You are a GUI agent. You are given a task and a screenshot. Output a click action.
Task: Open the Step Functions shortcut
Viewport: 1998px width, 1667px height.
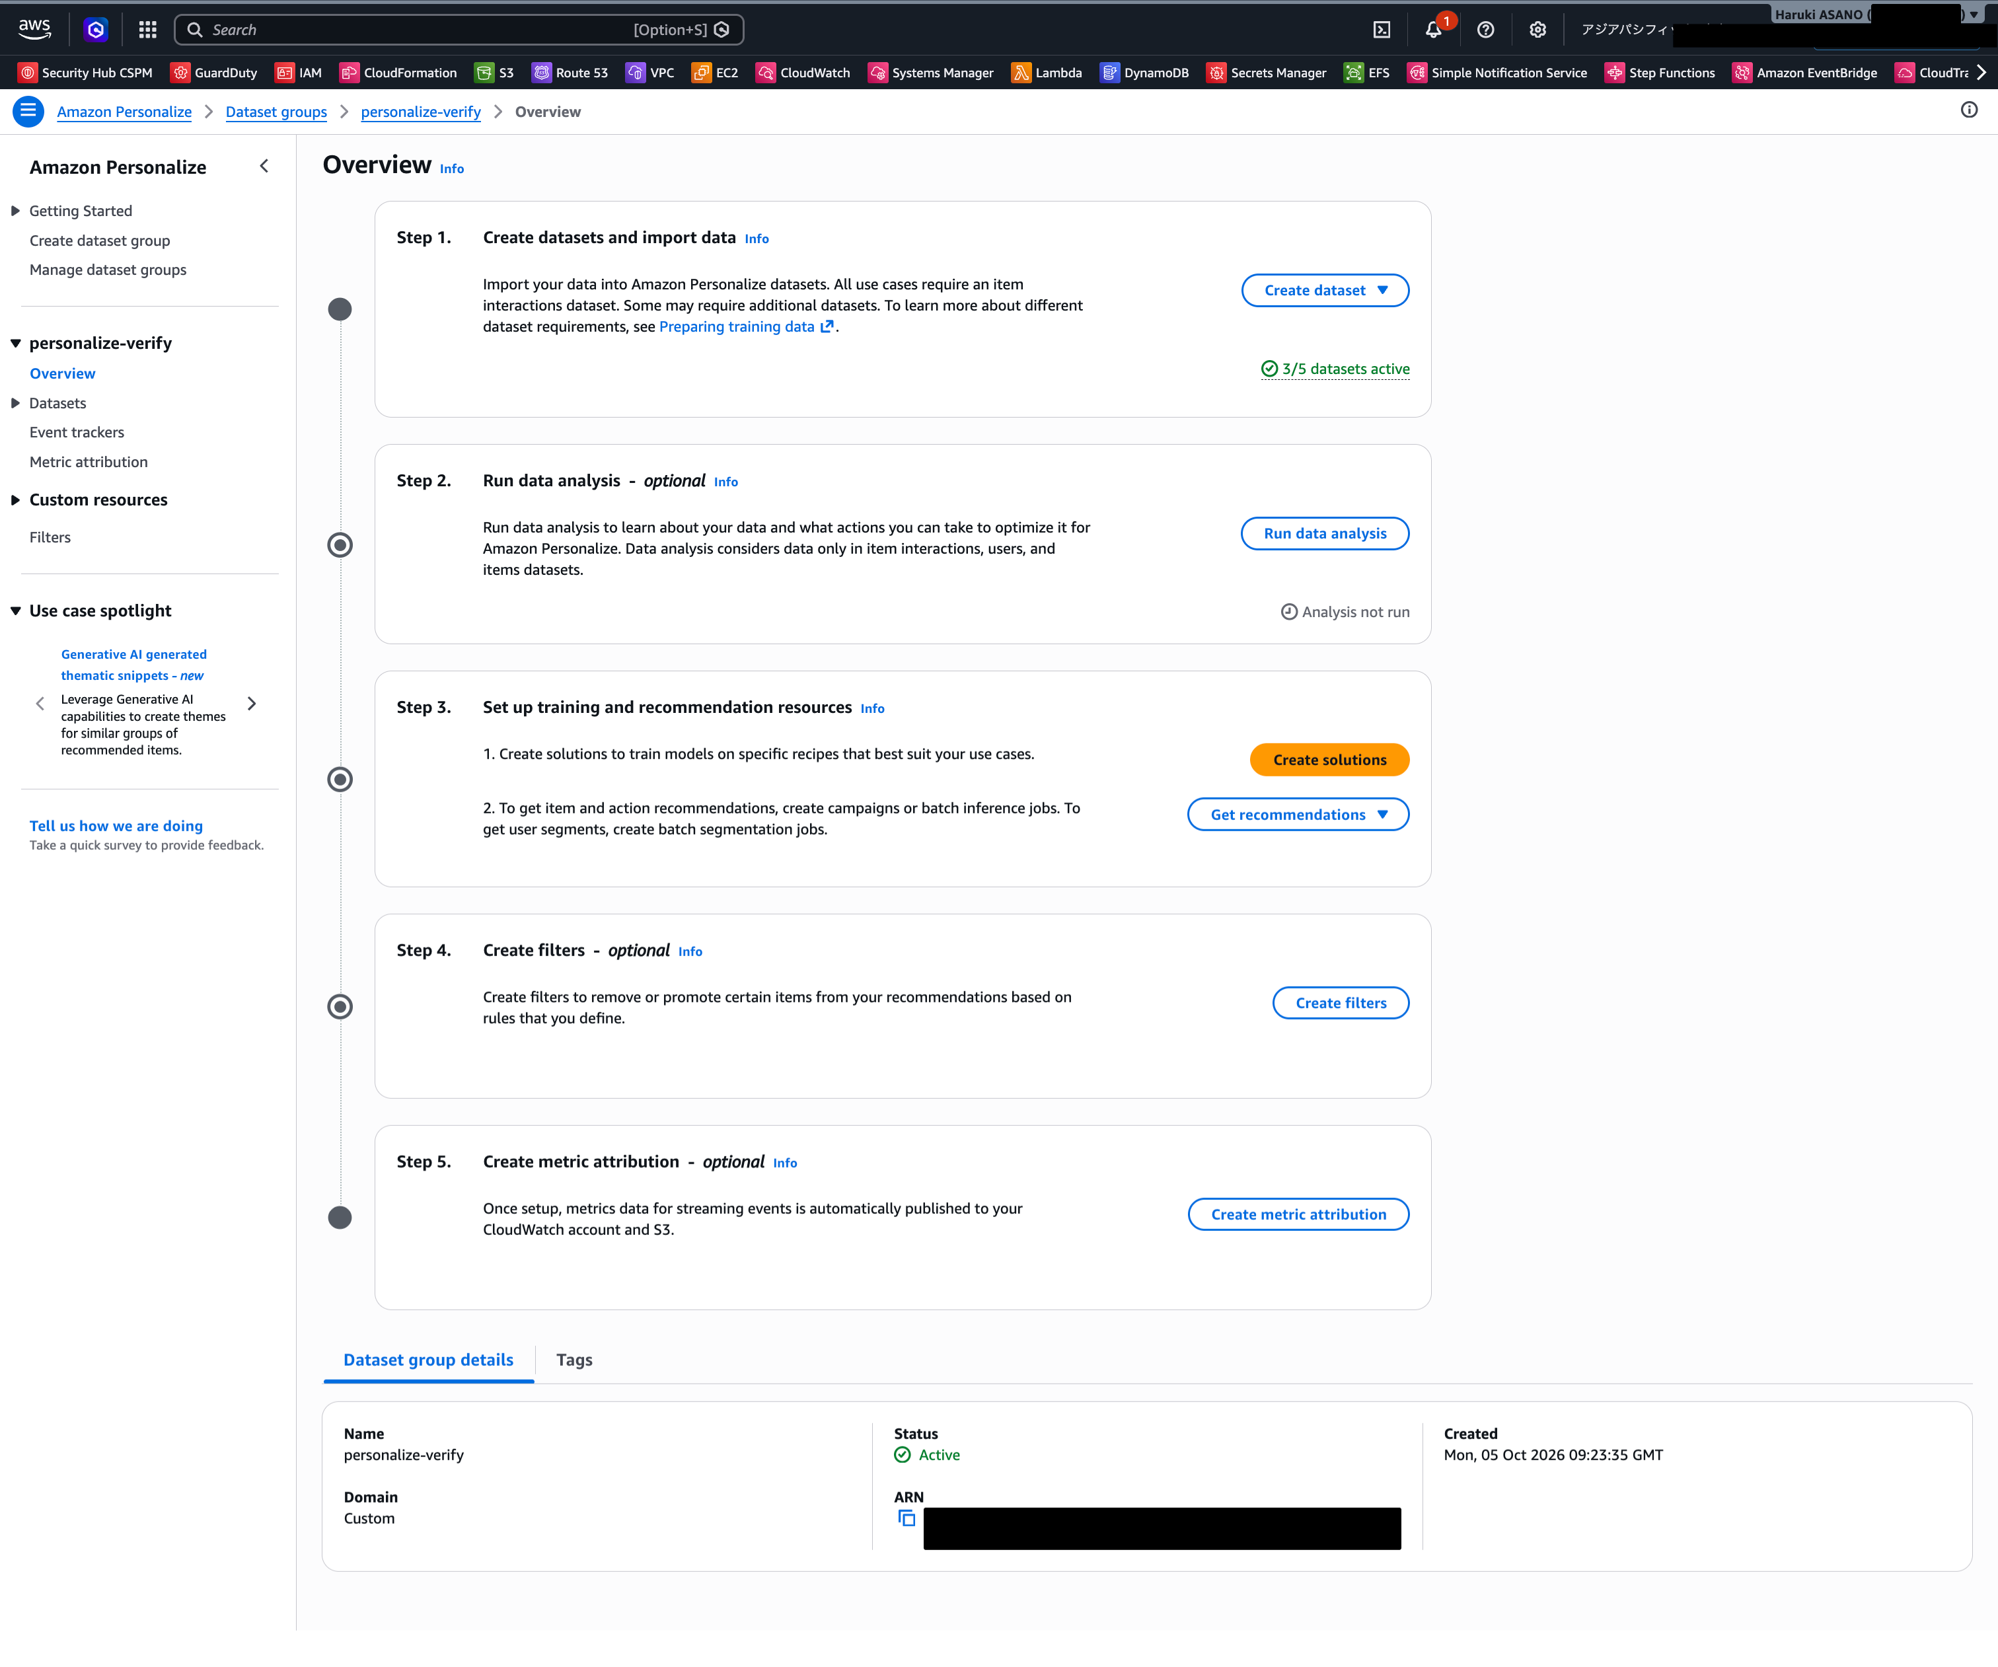pos(1660,72)
